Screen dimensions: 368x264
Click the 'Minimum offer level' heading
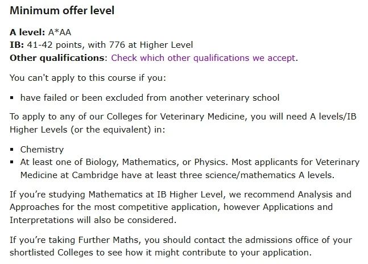(x=62, y=11)
